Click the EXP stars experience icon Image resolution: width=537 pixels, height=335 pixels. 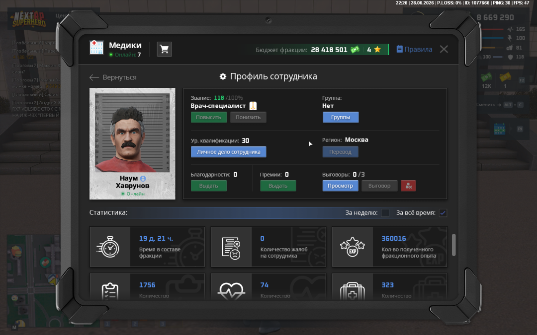[352, 248]
